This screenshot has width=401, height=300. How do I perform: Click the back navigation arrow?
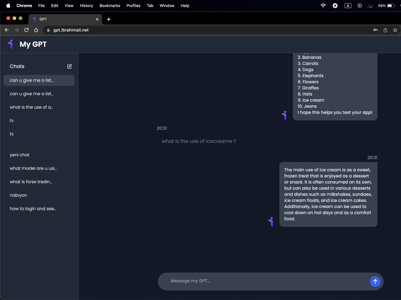(x=6, y=30)
